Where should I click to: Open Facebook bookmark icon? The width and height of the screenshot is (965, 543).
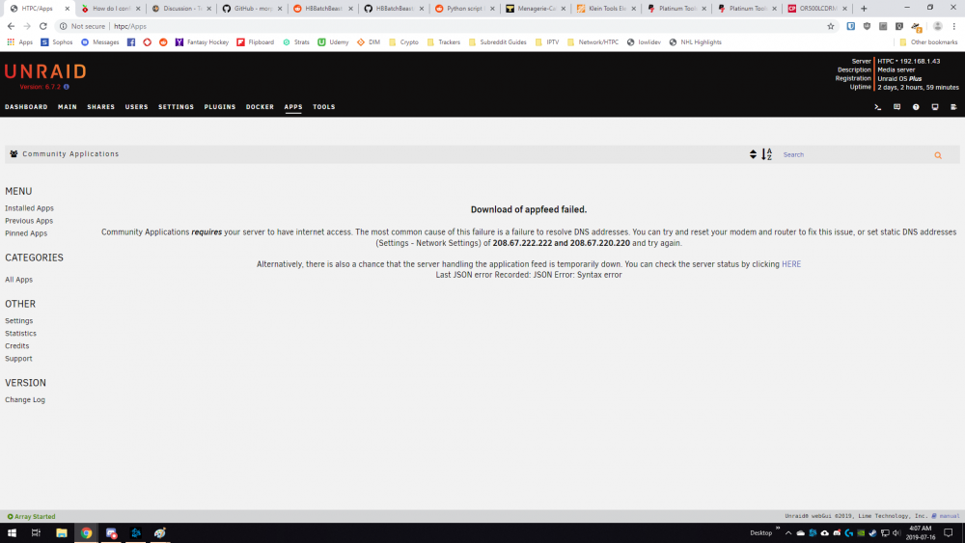131,42
